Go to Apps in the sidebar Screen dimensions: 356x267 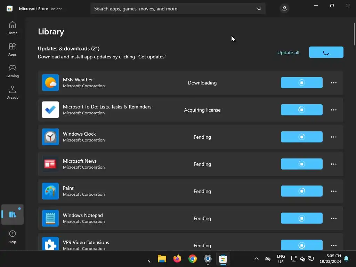click(x=13, y=49)
